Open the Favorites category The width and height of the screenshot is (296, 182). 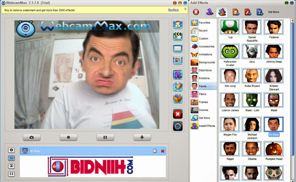pos(203,23)
